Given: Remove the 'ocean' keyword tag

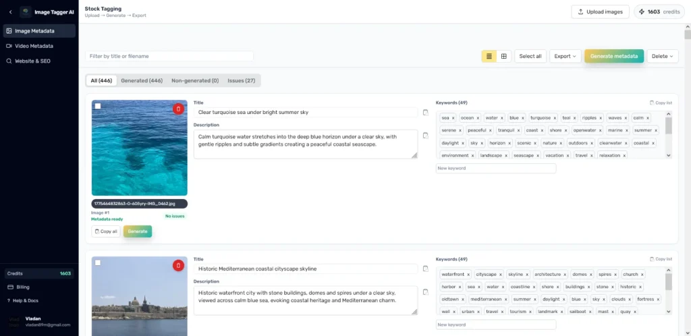Looking at the screenshot, I should click(478, 118).
